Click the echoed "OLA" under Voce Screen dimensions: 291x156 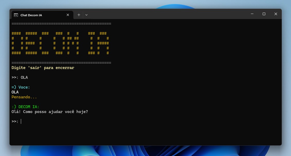click(x=15, y=92)
